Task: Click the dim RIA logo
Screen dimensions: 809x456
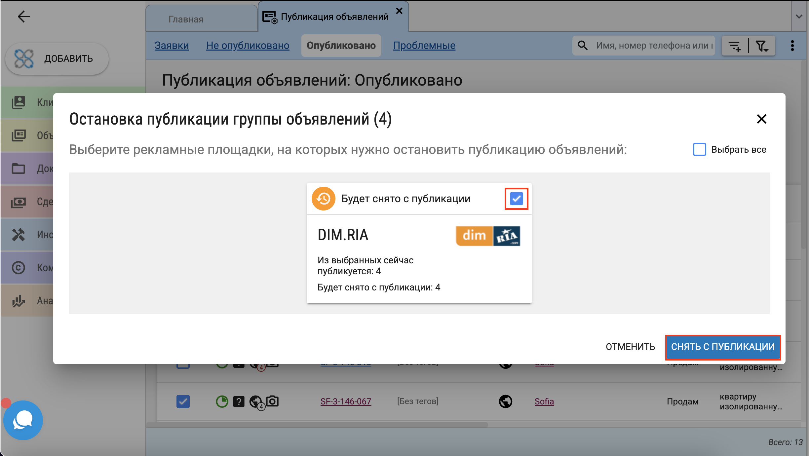Action: pos(488,236)
